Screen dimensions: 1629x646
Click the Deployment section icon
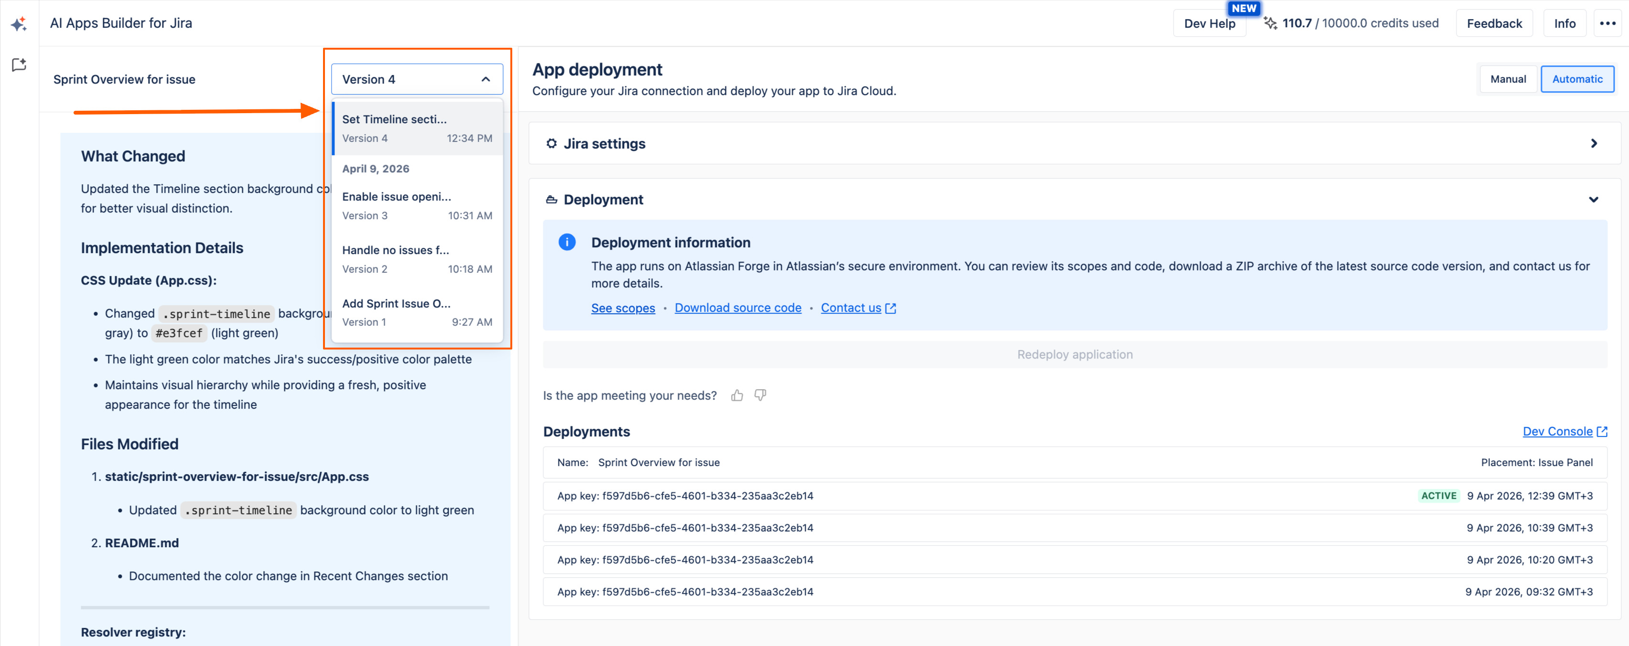(x=551, y=200)
